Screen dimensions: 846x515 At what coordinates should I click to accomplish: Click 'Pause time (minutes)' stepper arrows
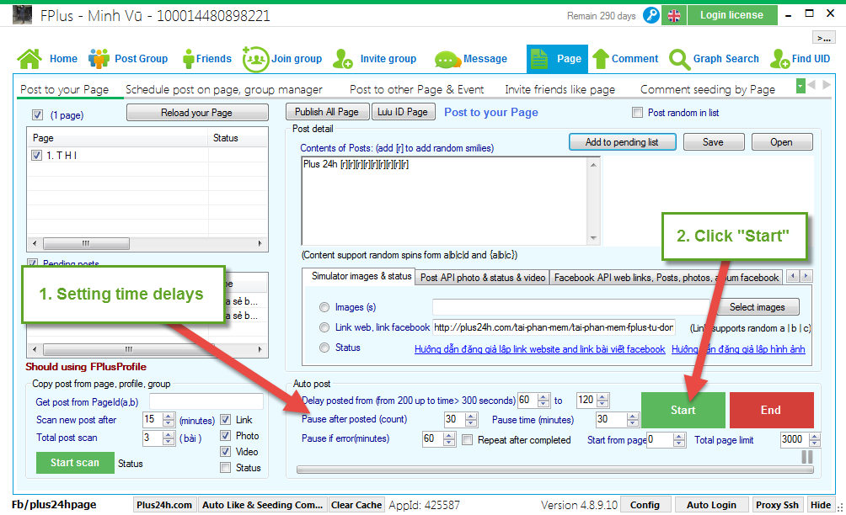633,419
